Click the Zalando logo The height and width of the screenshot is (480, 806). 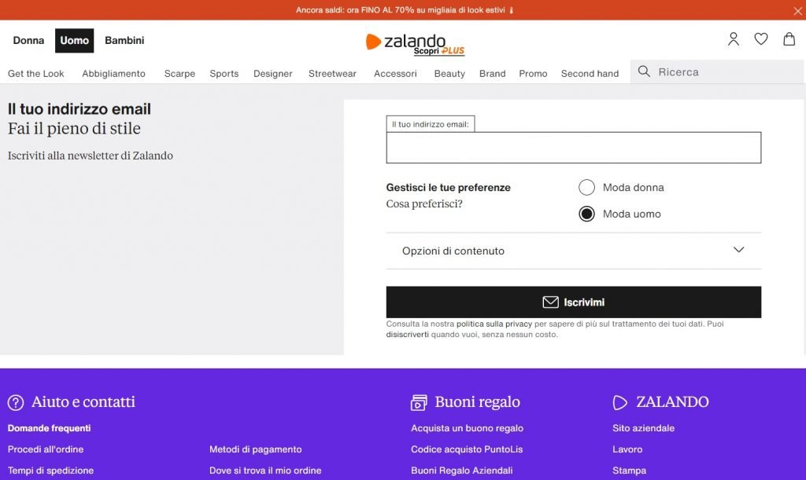click(405, 41)
